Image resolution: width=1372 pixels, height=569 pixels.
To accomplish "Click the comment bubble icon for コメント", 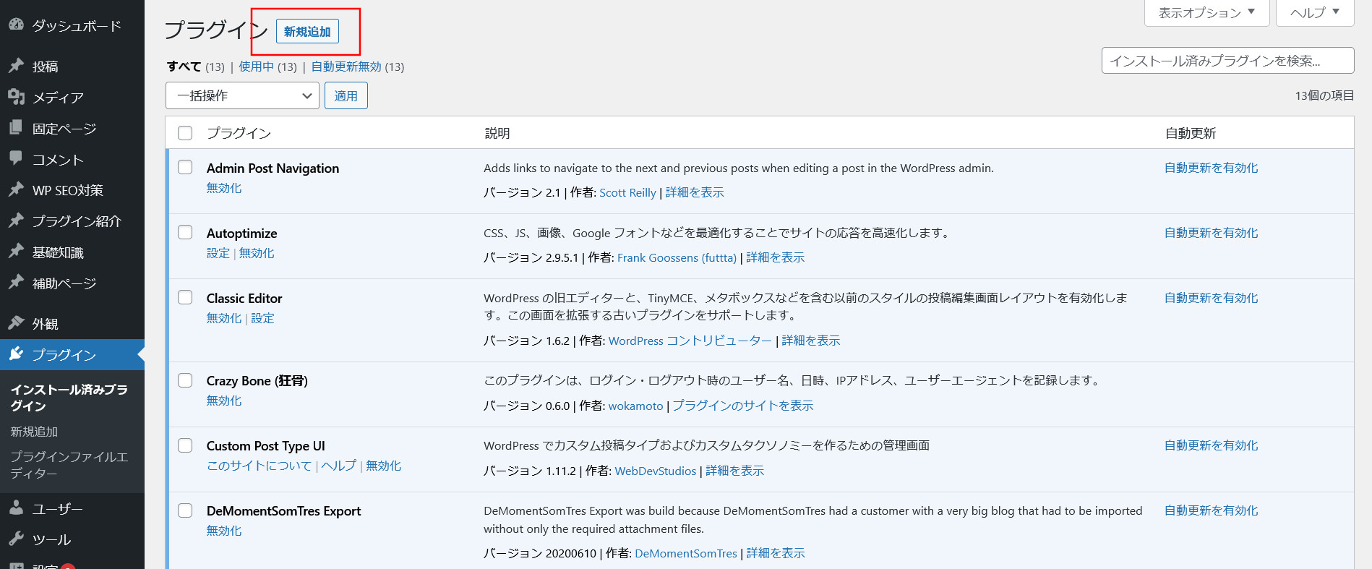I will coord(16,158).
